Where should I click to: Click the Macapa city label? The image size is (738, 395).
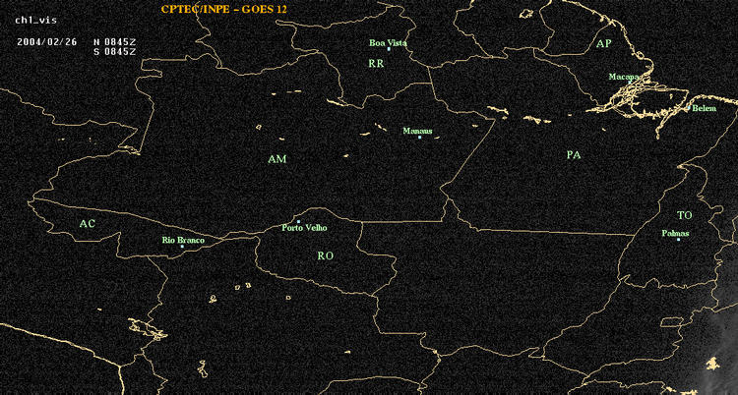624,77
